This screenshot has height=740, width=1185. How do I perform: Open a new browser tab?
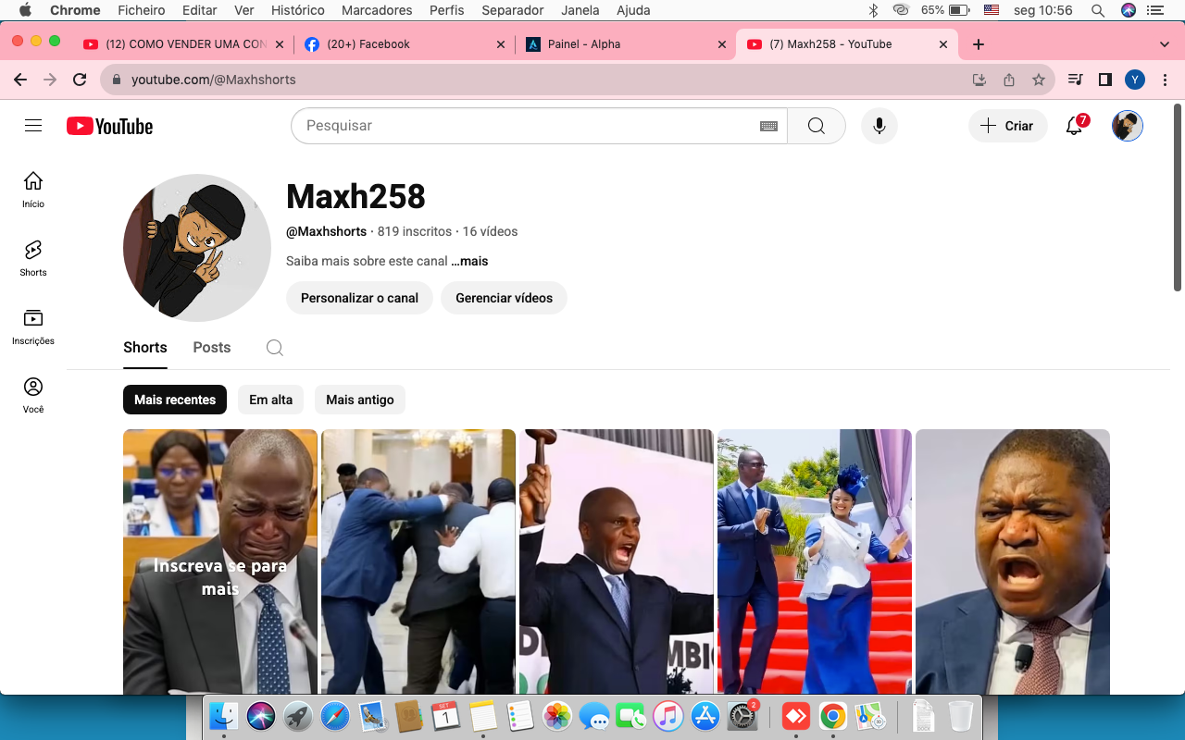coord(979,44)
